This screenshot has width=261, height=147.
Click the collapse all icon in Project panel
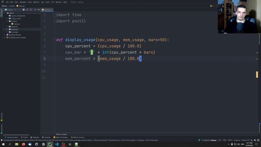click(x=31, y=10)
